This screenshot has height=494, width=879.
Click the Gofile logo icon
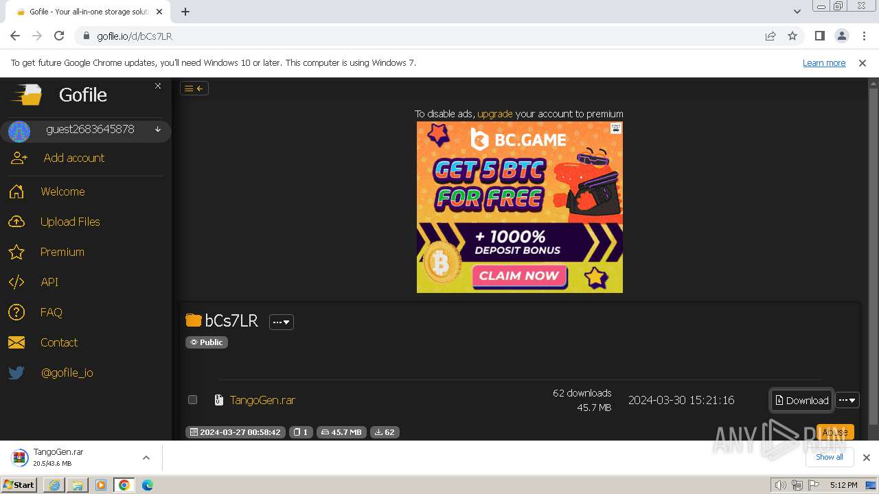pos(27,95)
